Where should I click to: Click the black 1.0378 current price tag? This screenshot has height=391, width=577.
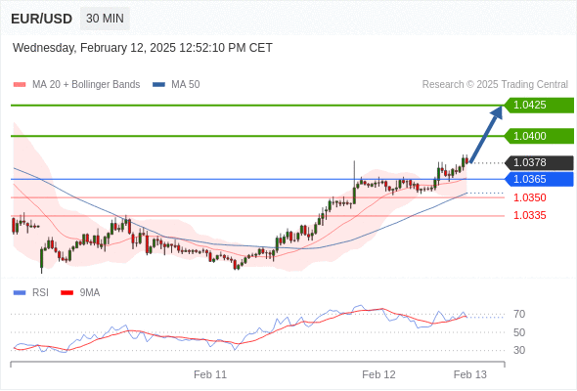point(539,162)
